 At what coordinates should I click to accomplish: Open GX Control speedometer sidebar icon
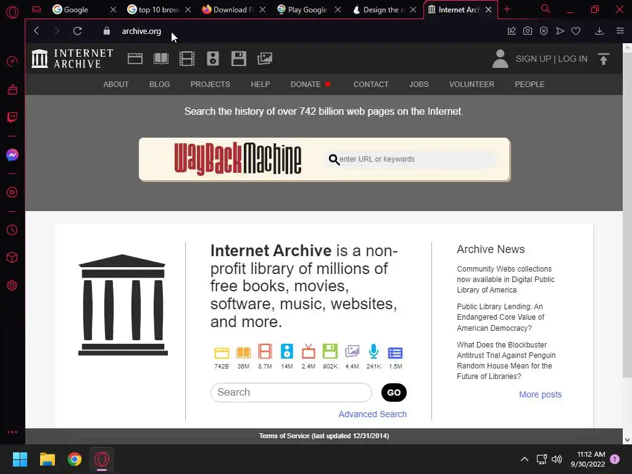pos(12,61)
